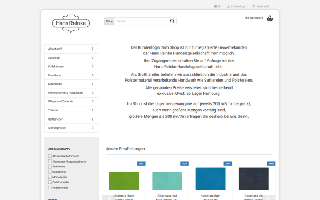Open the Autoleder menu category
The image size is (320, 200).
pyautogui.click(x=71, y=58)
